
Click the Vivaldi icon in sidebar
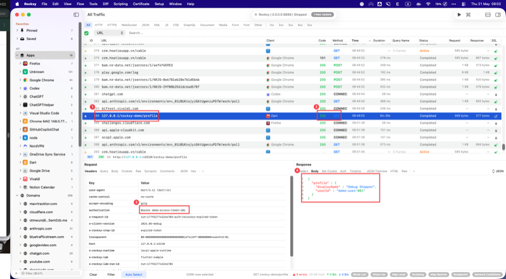(25, 179)
